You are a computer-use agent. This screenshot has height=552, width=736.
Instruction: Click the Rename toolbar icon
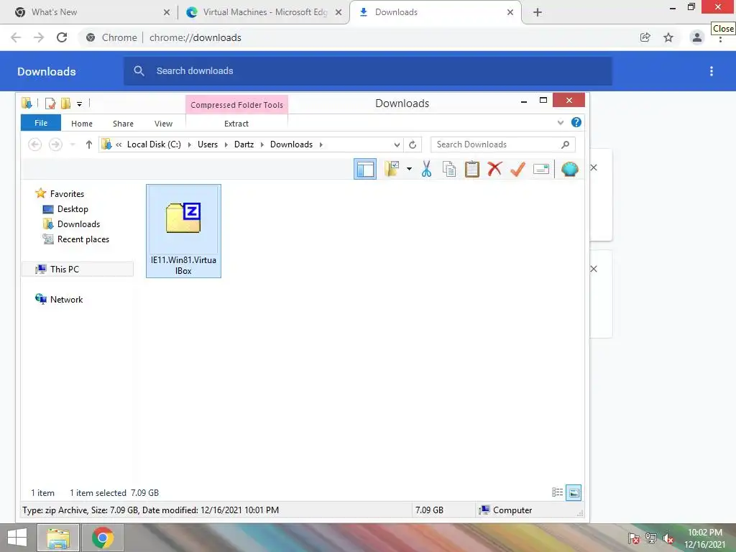540,169
